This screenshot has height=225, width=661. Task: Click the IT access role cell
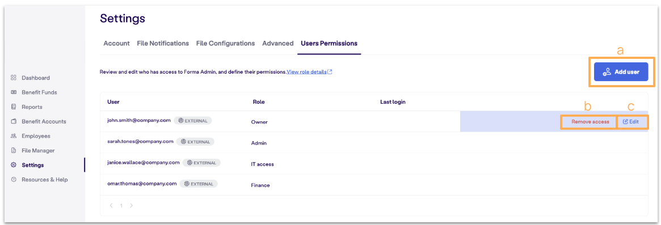tap(262, 164)
